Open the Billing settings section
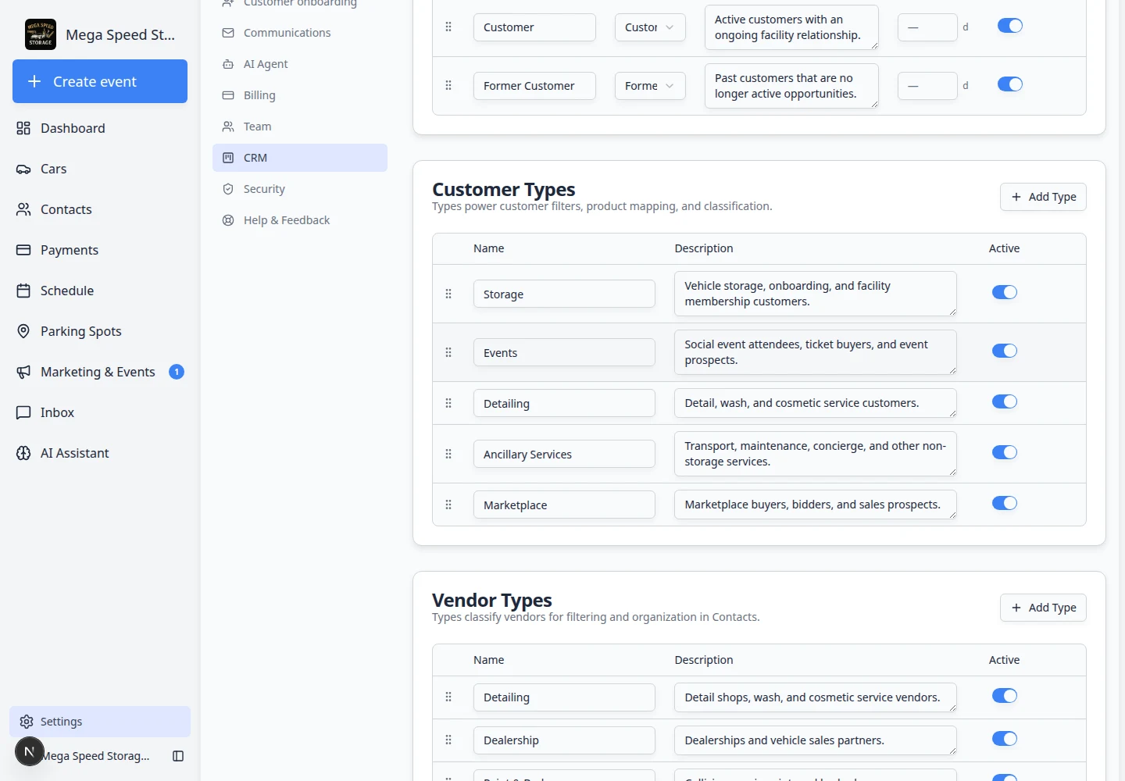 300,95
